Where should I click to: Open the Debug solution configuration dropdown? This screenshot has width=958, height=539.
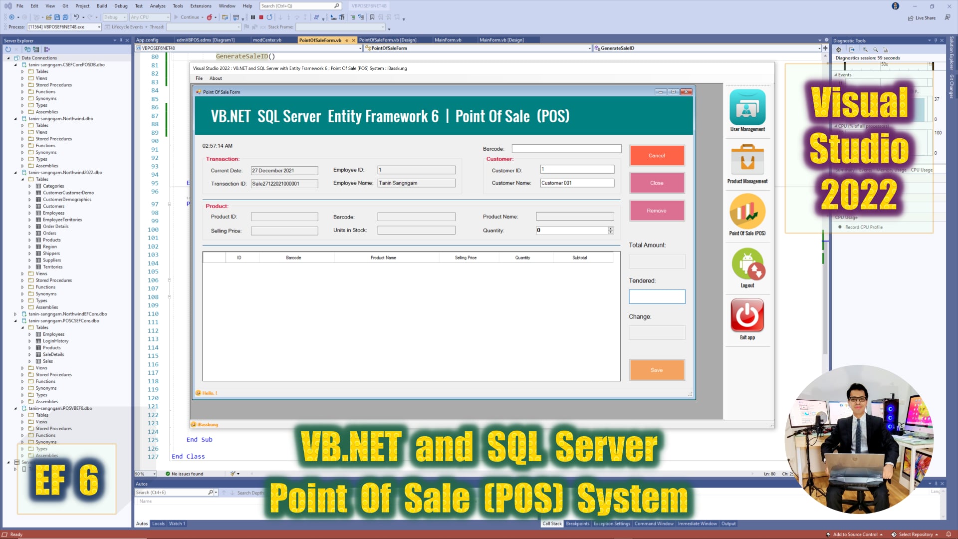click(115, 17)
